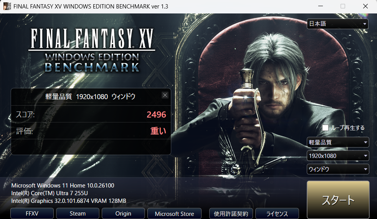Open the 1920x1080 resolution dropdown
This screenshot has height=219, width=377.
pos(337,156)
